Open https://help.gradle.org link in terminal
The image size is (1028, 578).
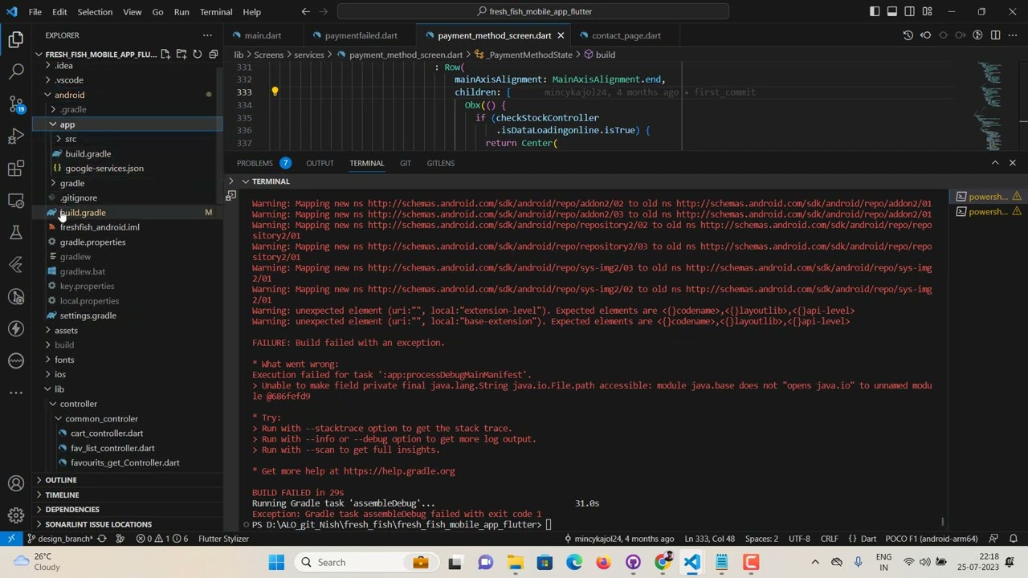coord(399,471)
